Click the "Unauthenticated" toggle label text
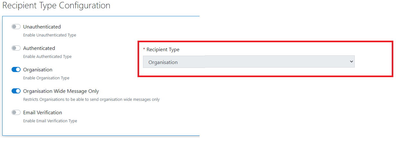The height and width of the screenshot is (145, 411). coord(42,27)
